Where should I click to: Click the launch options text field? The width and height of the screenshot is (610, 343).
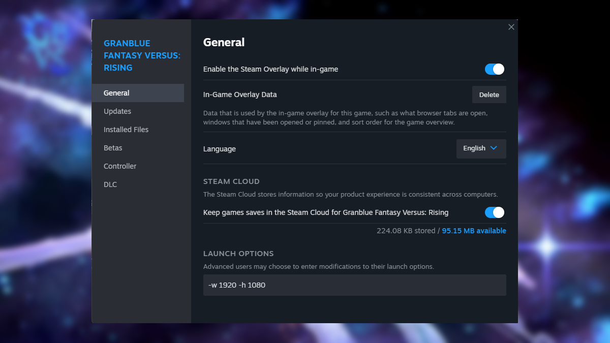[354, 285]
